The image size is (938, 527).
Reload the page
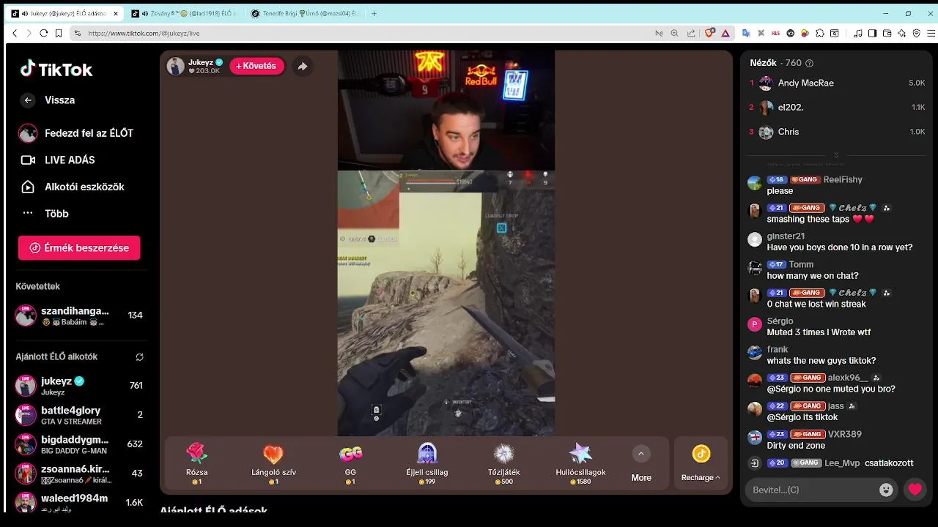(x=44, y=33)
